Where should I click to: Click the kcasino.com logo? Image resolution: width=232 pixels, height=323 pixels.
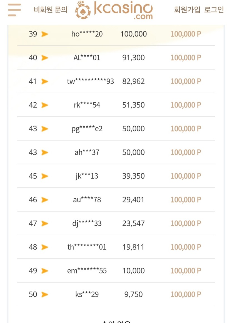pyautogui.click(x=114, y=10)
